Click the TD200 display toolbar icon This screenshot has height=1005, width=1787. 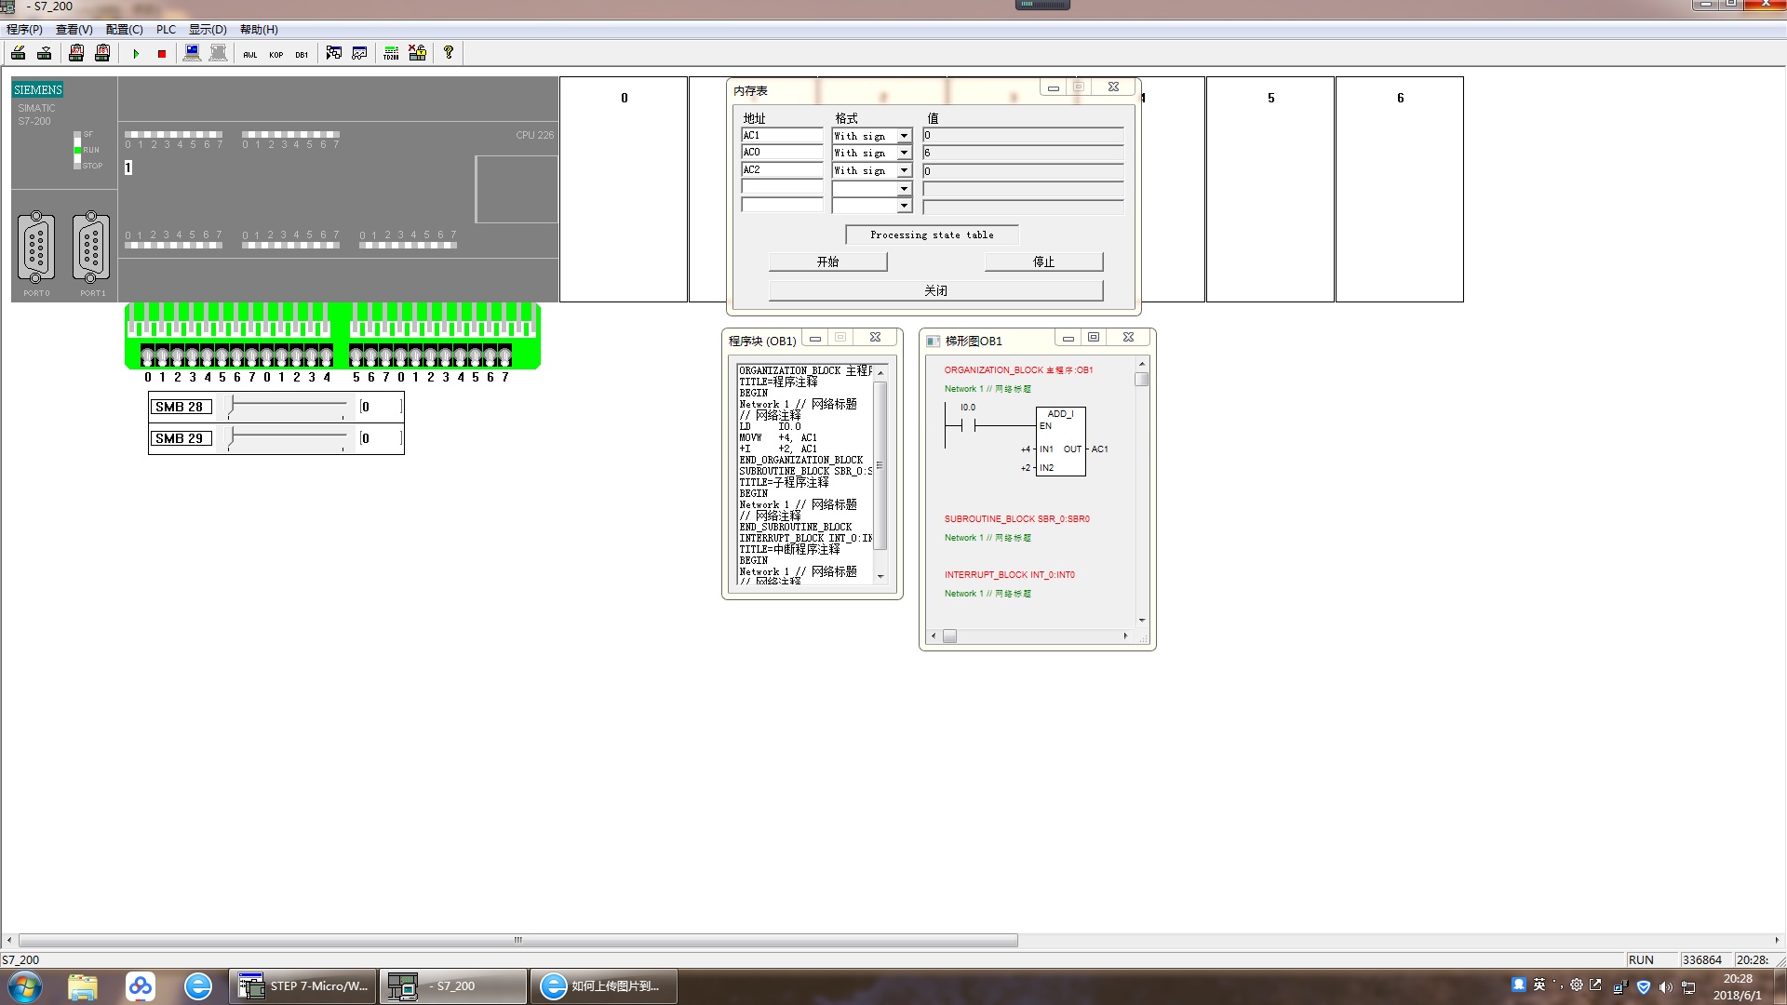coord(391,54)
